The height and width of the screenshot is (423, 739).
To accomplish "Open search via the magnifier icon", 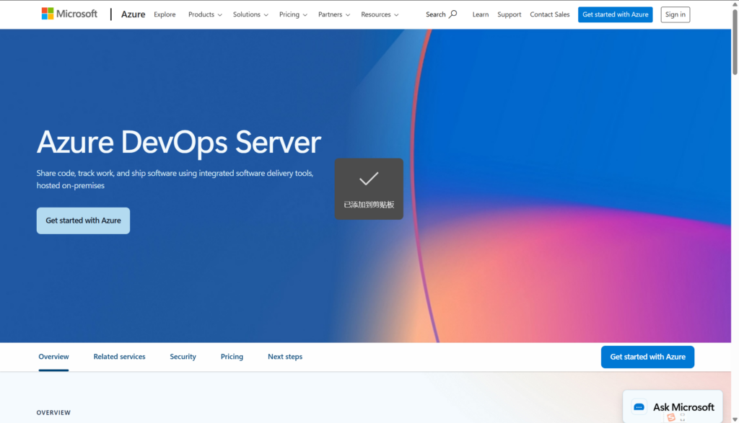I will click(x=452, y=14).
